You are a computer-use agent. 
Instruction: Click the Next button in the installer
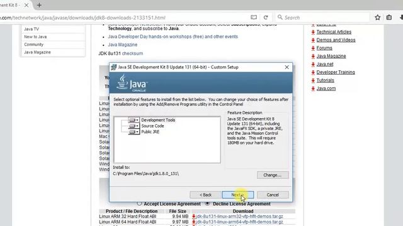(x=238, y=195)
